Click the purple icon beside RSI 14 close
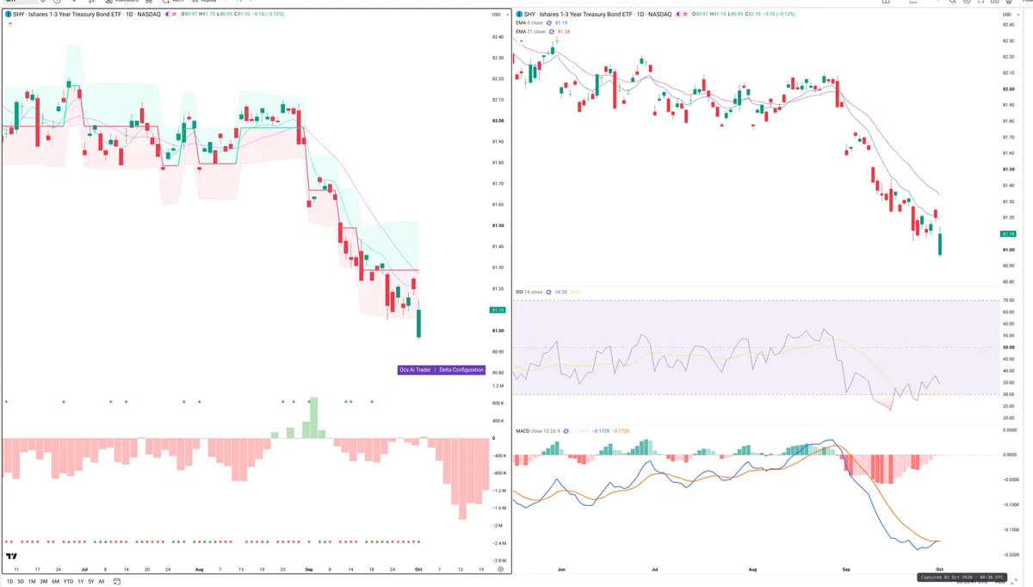 [x=549, y=292]
